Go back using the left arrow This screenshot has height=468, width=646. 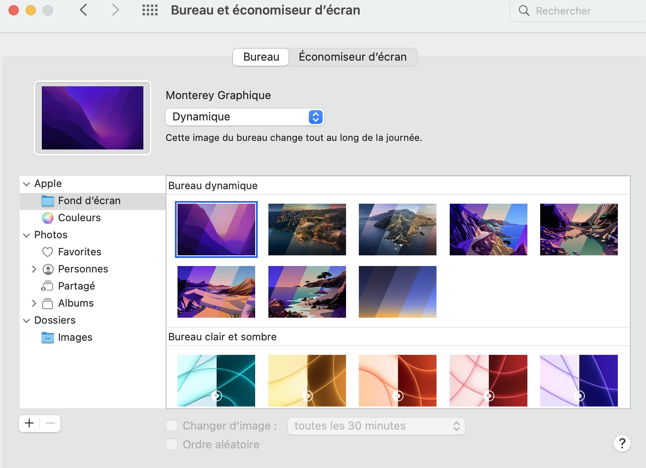(84, 10)
